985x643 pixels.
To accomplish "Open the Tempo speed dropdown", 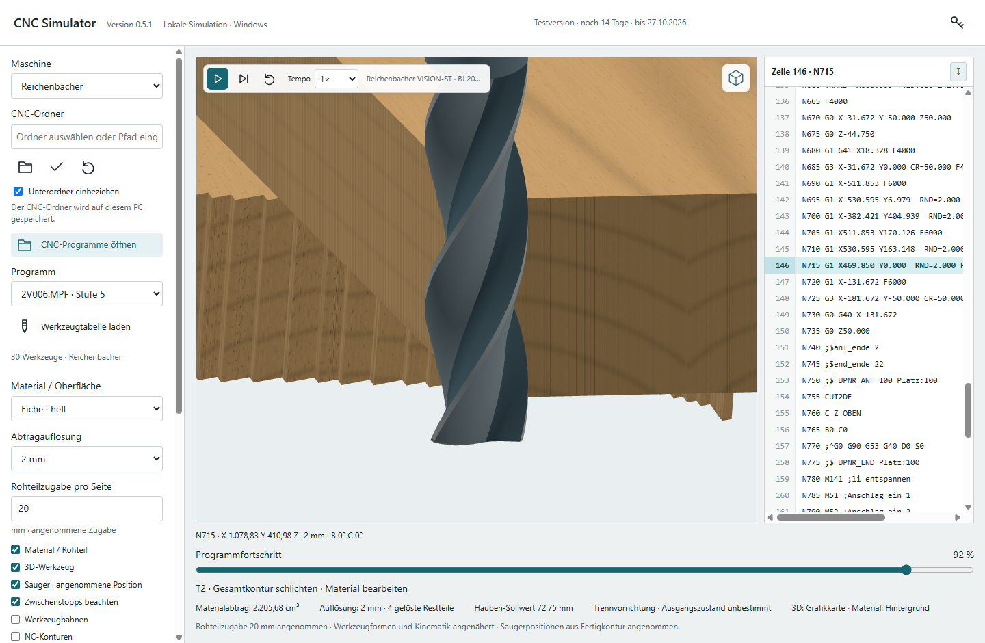I will pyautogui.click(x=337, y=79).
